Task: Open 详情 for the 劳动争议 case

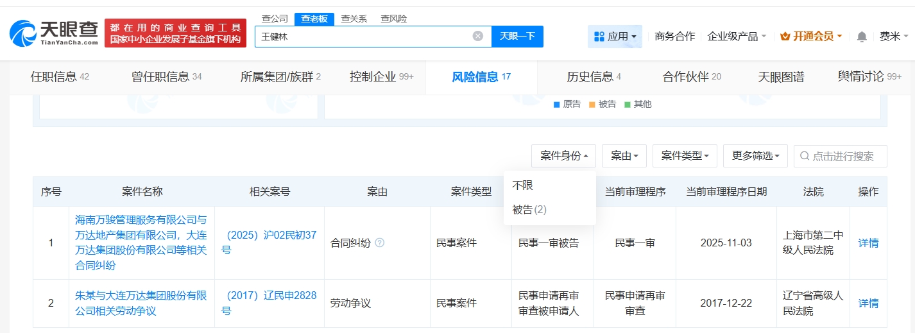Action: coord(868,303)
